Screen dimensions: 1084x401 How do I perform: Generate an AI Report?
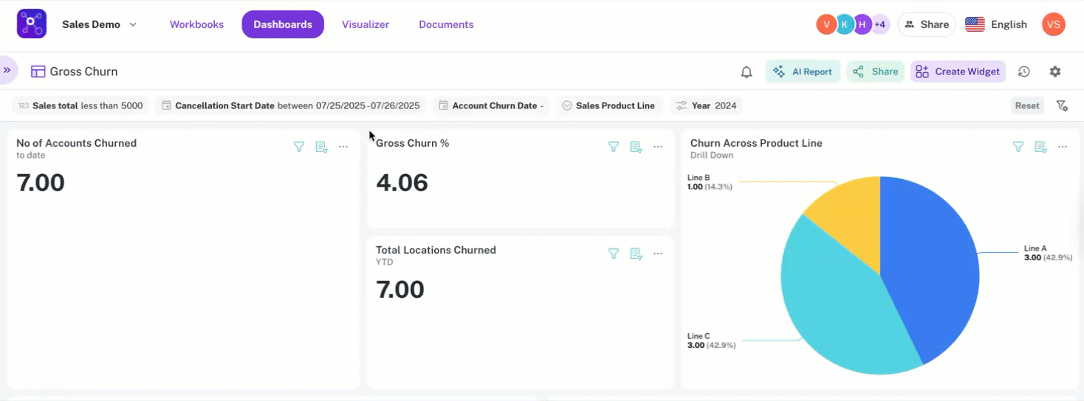coord(803,72)
